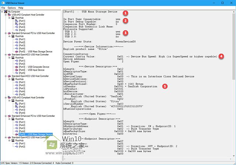Click the 'SanDisk Corporation' vendor text

[143, 86]
